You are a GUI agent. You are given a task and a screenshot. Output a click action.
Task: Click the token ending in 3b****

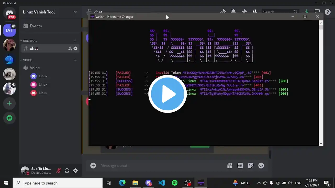coord(238,90)
